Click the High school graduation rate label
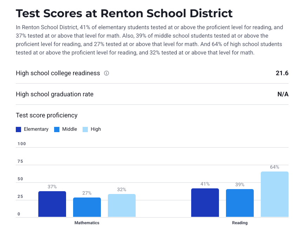 (x=54, y=94)
